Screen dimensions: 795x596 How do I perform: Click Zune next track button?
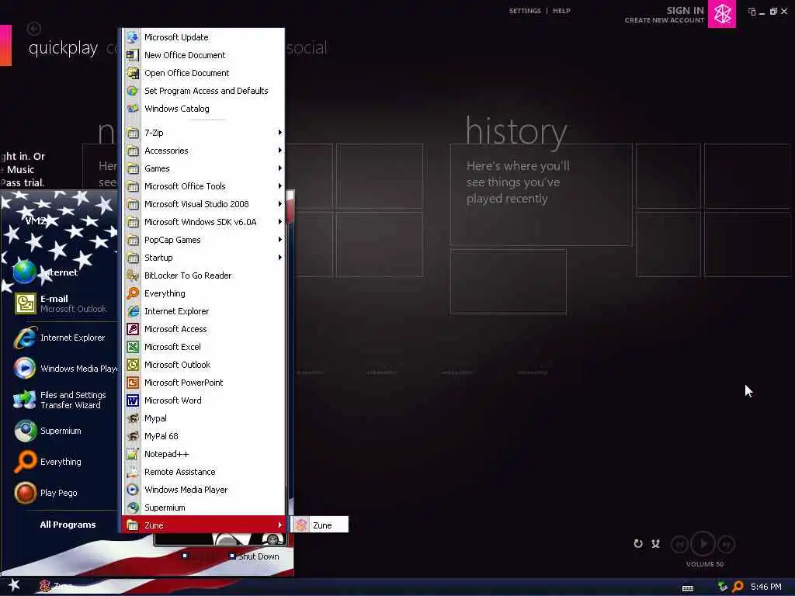(x=727, y=544)
